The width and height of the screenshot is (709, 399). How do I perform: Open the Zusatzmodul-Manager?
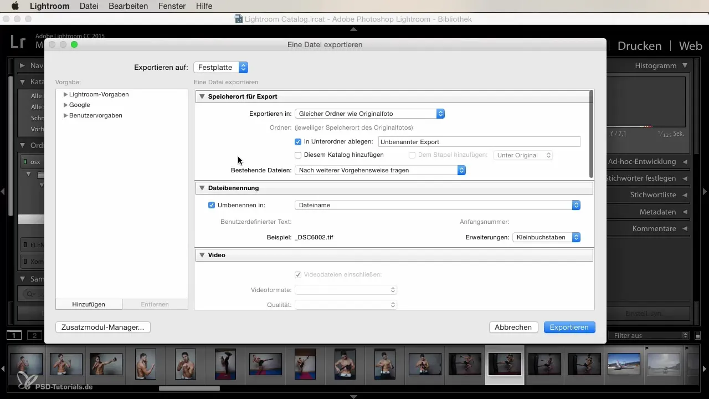pyautogui.click(x=103, y=328)
